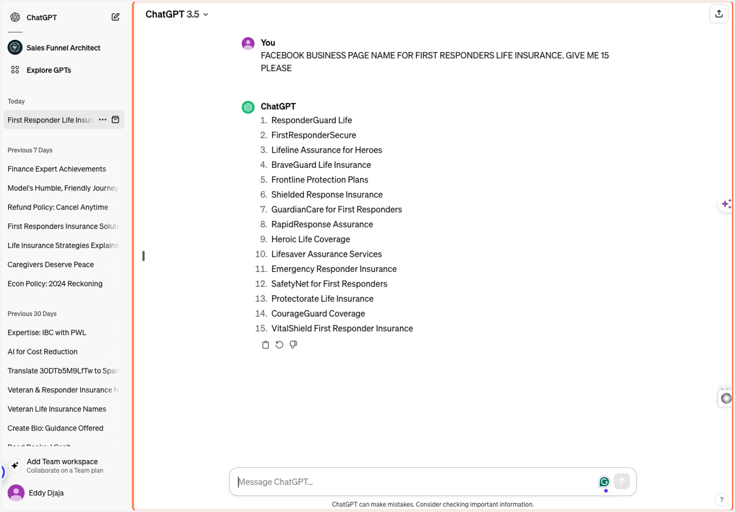This screenshot has height=512, width=735.
Task: Archive the First Responder Life Insurance chat
Action: (x=115, y=120)
